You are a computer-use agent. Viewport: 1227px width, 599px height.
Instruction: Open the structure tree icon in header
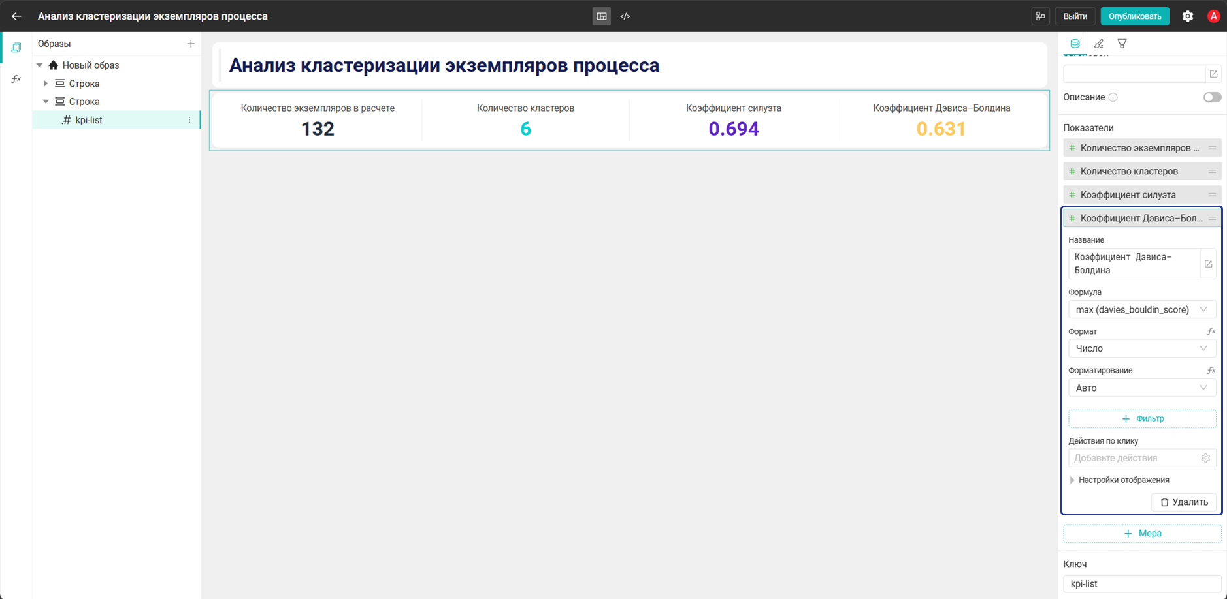point(1040,16)
